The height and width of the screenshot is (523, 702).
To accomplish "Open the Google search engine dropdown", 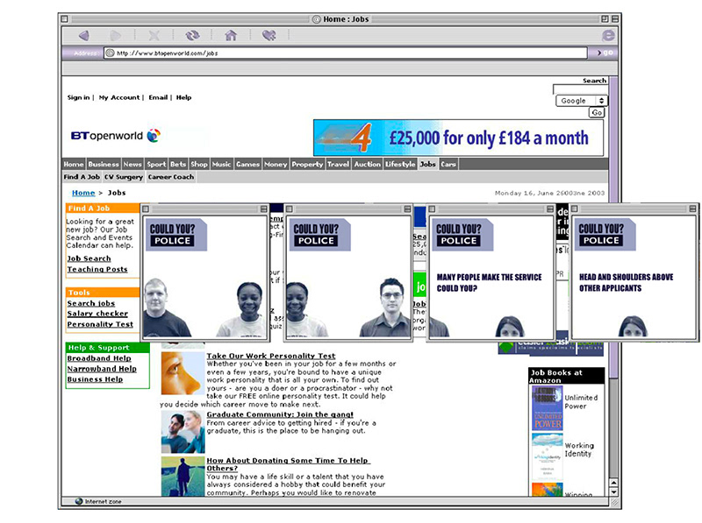I will (x=581, y=101).
